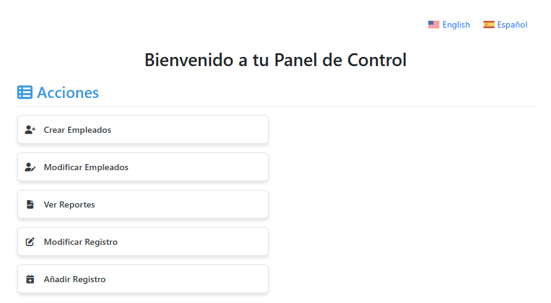Click the Spain flag icon
Viewport: 551px width, 303px height.
click(x=489, y=24)
